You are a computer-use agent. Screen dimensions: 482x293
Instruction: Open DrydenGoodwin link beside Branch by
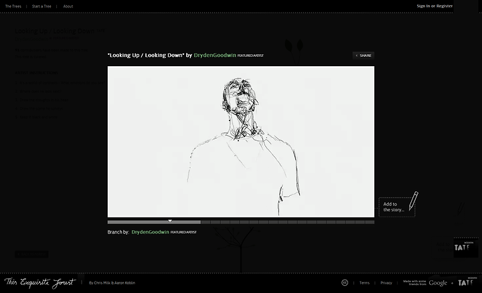[150, 232]
